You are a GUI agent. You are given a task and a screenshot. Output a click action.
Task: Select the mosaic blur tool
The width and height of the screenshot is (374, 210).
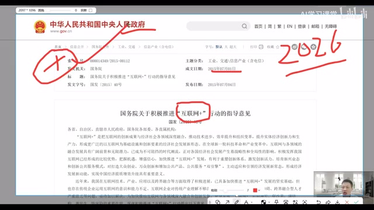tap(264, 202)
